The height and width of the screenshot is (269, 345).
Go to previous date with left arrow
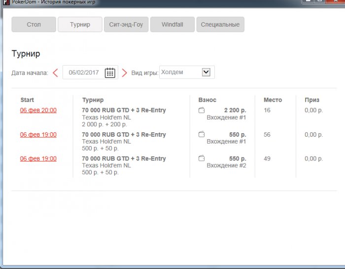(x=55, y=73)
